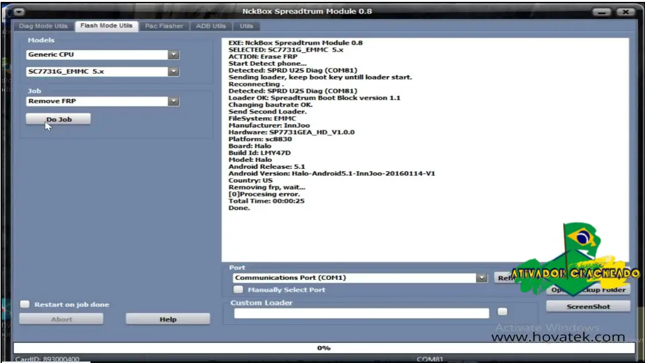Screen dimensions: 645x363
Task: Open the Utils tab
Action: click(x=246, y=26)
